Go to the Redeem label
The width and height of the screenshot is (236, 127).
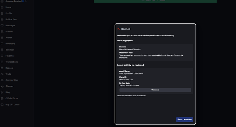click(10, 68)
